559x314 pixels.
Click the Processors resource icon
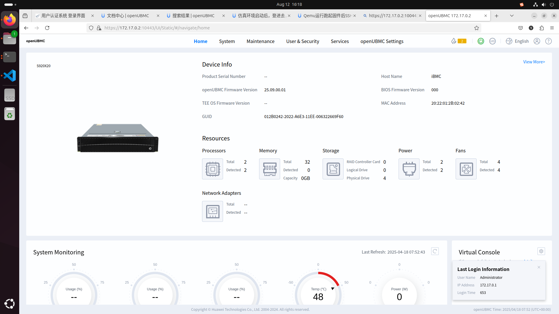(x=213, y=169)
